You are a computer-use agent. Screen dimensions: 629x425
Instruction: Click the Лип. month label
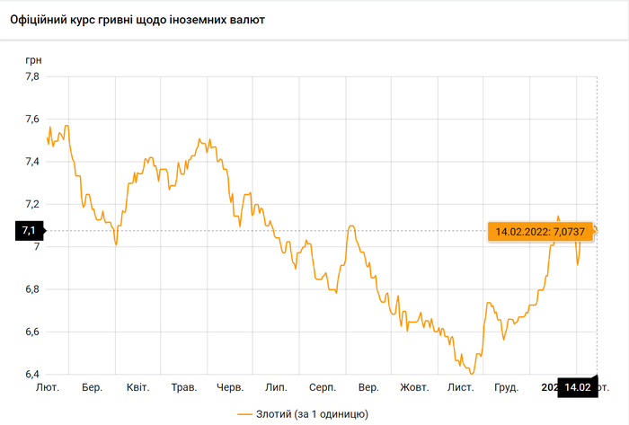(x=276, y=388)
